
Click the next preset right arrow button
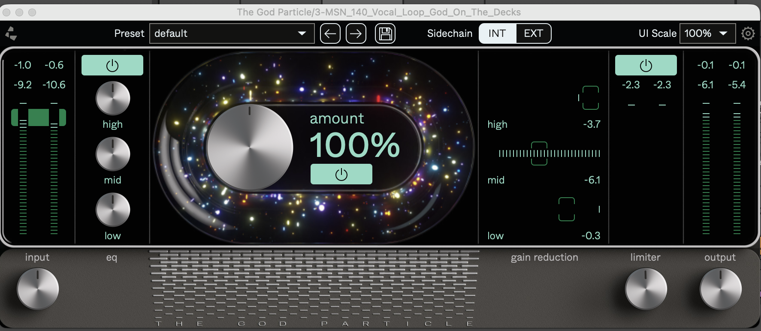(356, 33)
